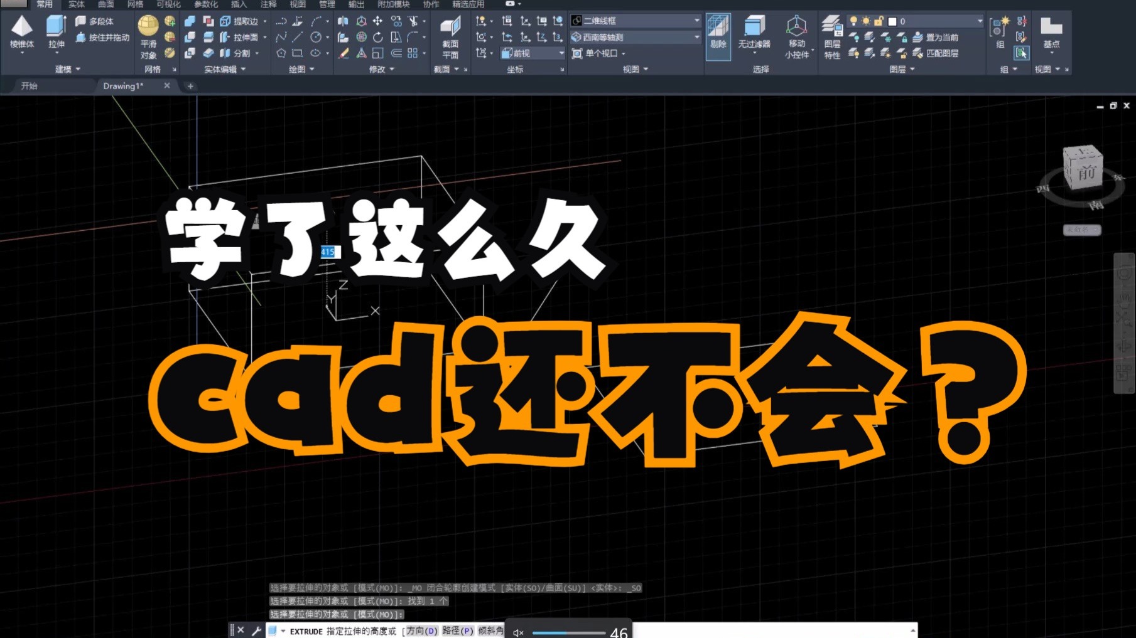Close the command line with X
The height and width of the screenshot is (638, 1136).
click(241, 630)
